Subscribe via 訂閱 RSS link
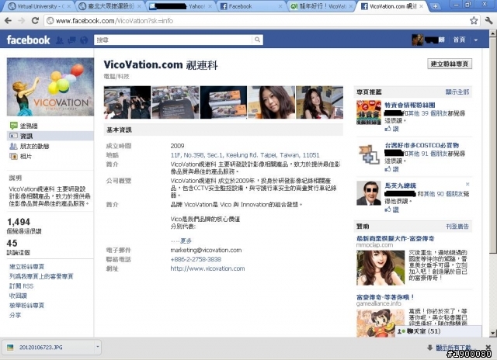Screen dimensions: 497x360 click(x=21, y=286)
